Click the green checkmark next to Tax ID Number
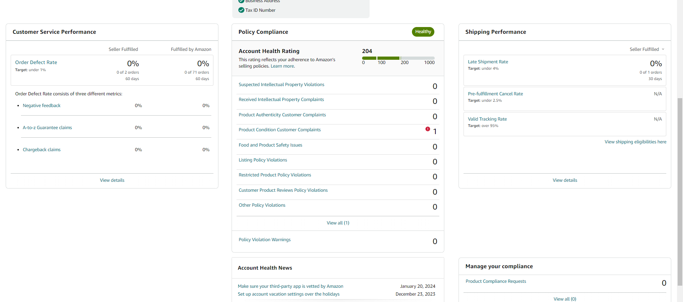 [241, 10]
